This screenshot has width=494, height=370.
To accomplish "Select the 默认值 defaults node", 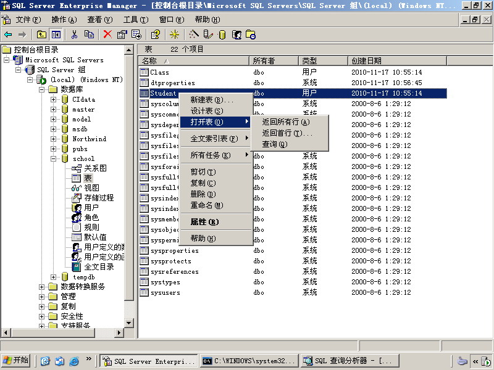I will (95, 237).
